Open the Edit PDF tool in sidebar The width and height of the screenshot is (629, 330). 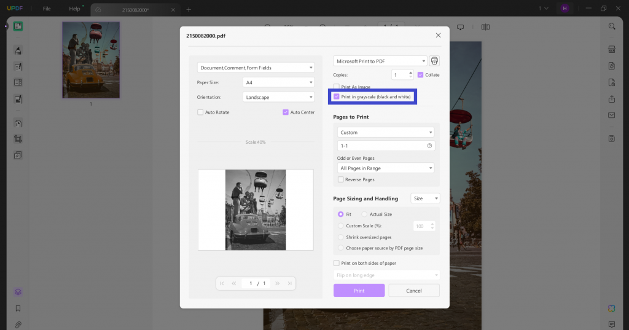(18, 67)
